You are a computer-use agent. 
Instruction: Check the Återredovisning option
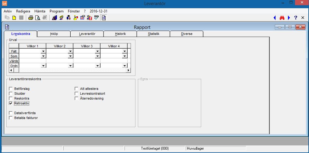click(x=76, y=98)
